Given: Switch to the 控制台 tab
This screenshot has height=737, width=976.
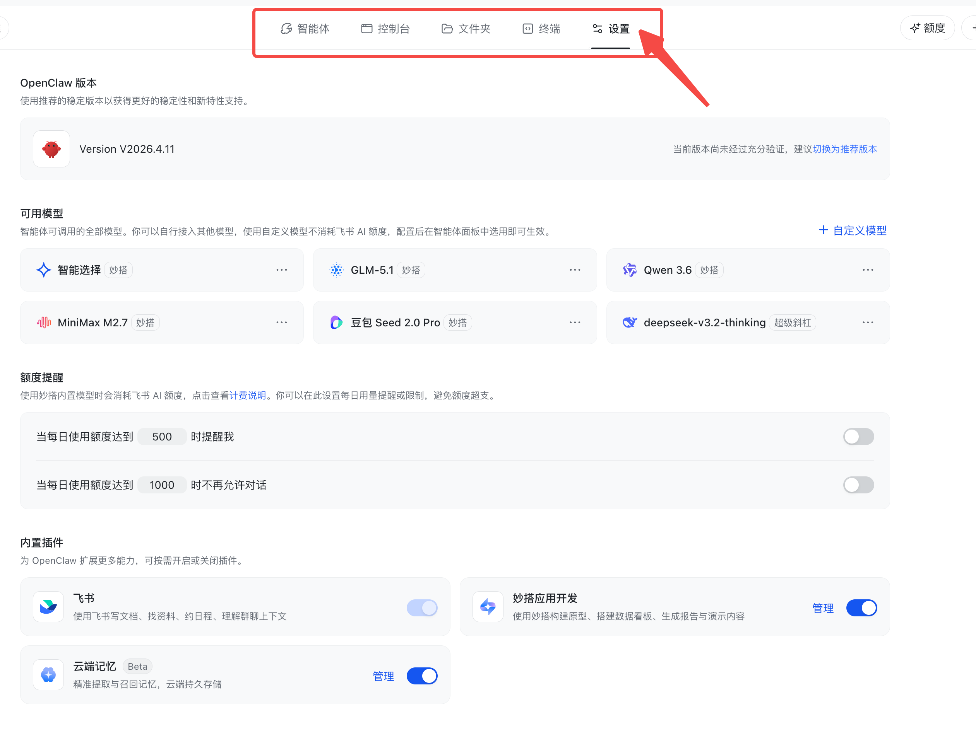Looking at the screenshot, I should point(385,29).
